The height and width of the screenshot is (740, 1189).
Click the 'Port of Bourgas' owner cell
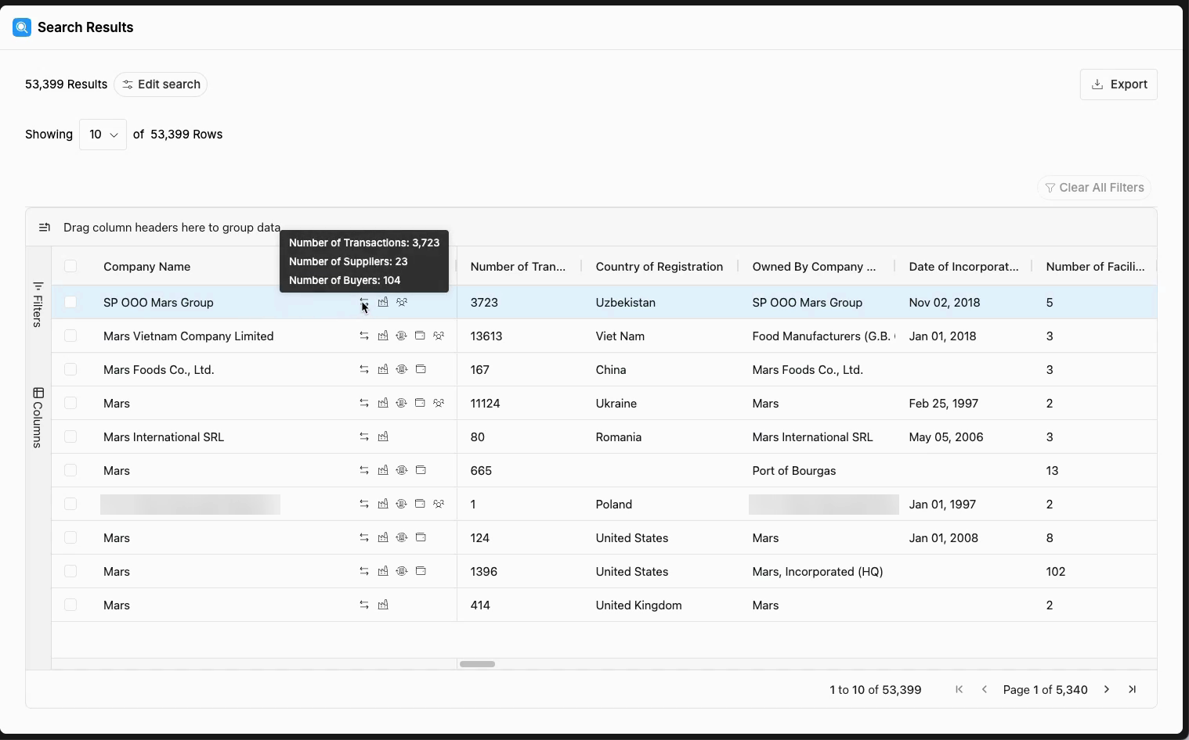tap(793, 470)
